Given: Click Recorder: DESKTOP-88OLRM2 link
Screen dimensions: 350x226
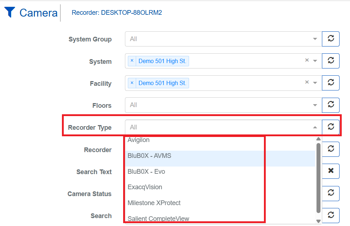Looking at the screenshot, I should [117, 13].
